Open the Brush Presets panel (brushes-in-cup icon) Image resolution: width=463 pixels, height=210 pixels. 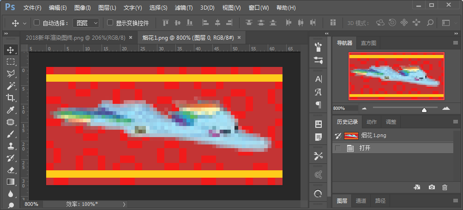pos(319,46)
